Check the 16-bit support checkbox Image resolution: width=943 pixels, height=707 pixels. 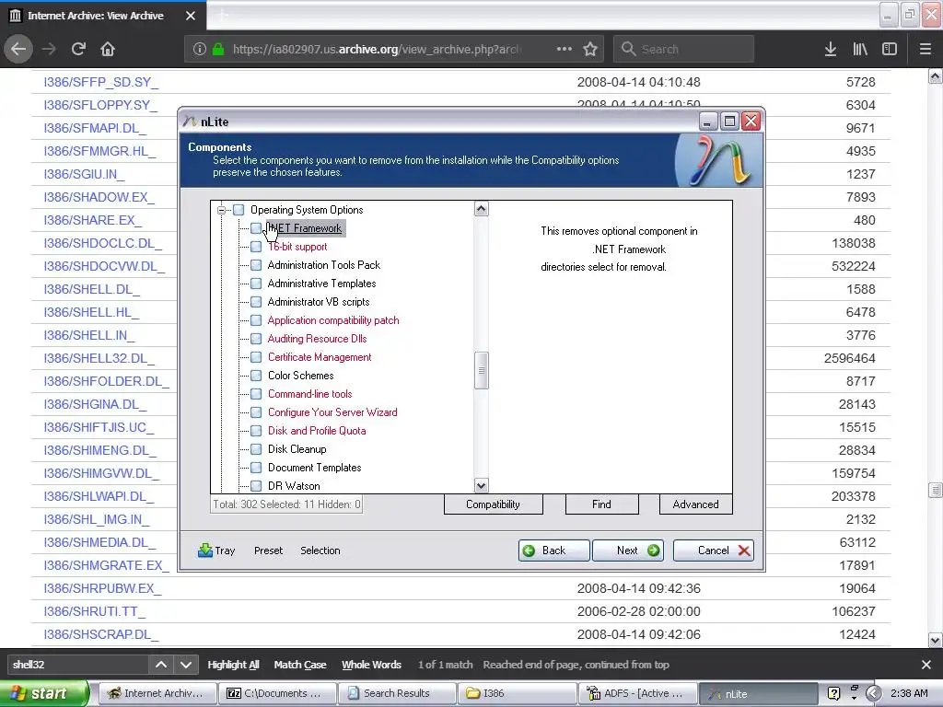point(256,247)
